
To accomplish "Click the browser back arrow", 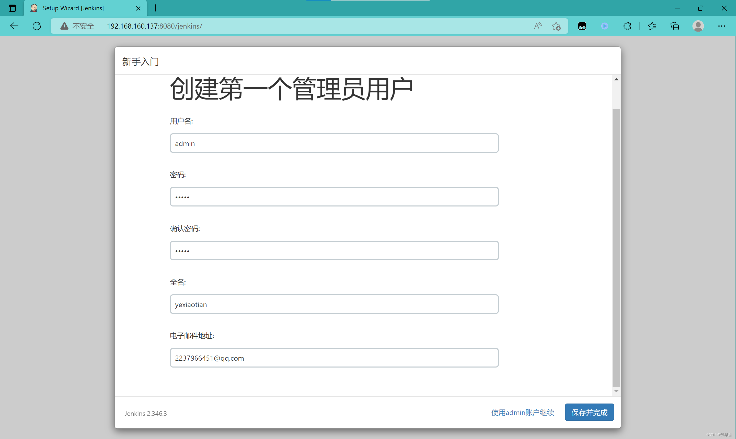I will coord(14,26).
